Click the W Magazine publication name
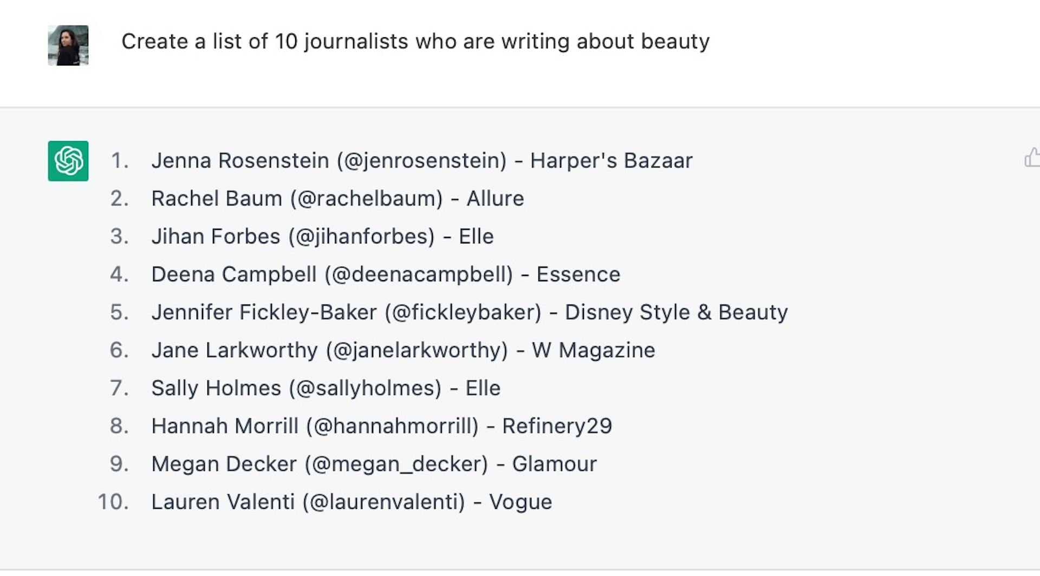The width and height of the screenshot is (1040, 576). tap(593, 350)
